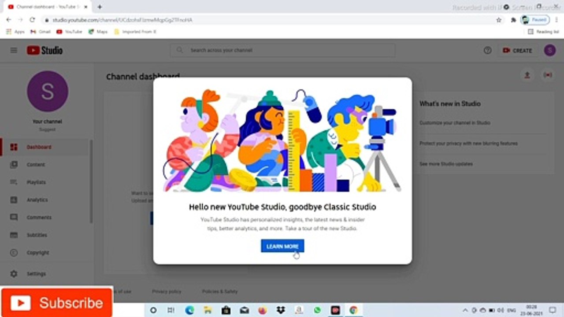This screenshot has height=317, width=564.
Task: Click the large channel profile picture
Action: tap(48, 92)
